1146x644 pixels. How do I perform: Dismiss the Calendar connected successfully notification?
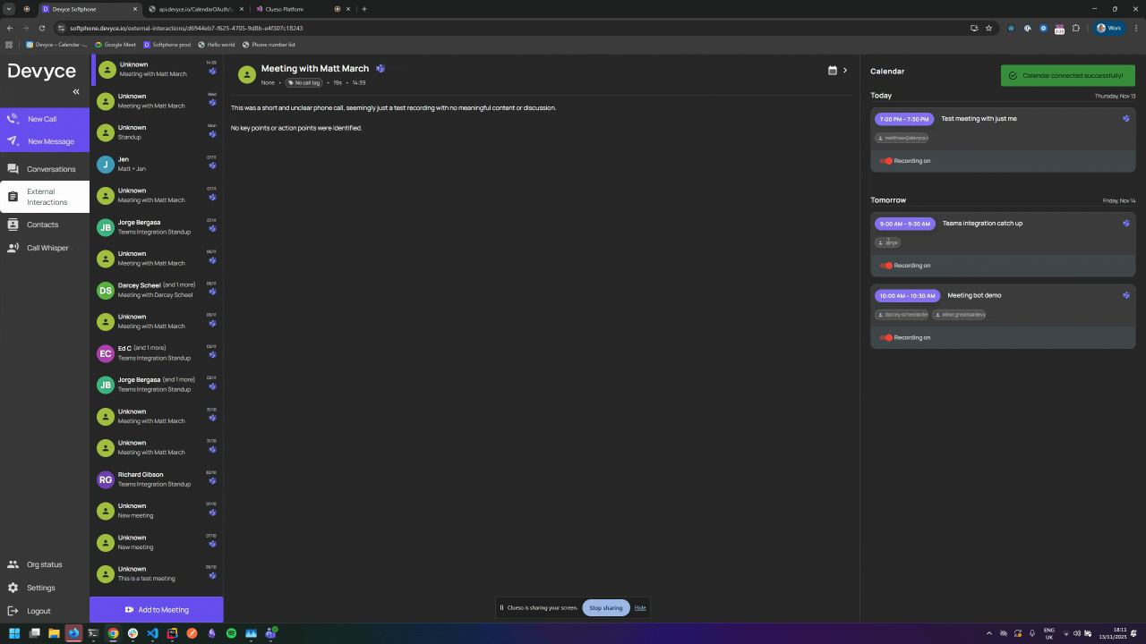point(1068,75)
